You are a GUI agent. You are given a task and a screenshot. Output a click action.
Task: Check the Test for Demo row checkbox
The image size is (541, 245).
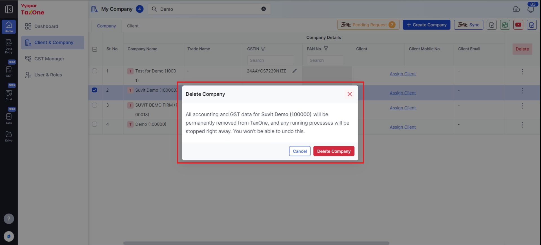pos(95,71)
